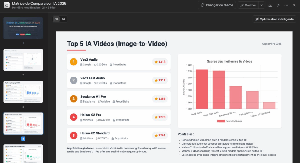Select slide 2 Méthodologie thumbnail
The height and width of the screenshot is (163, 300).
tap(23, 60)
